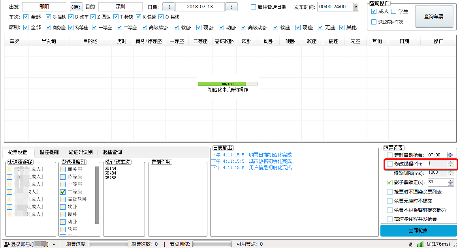Click the 立即抢票 button
Viewport: 459px width, 248px height.
click(x=419, y=230)
